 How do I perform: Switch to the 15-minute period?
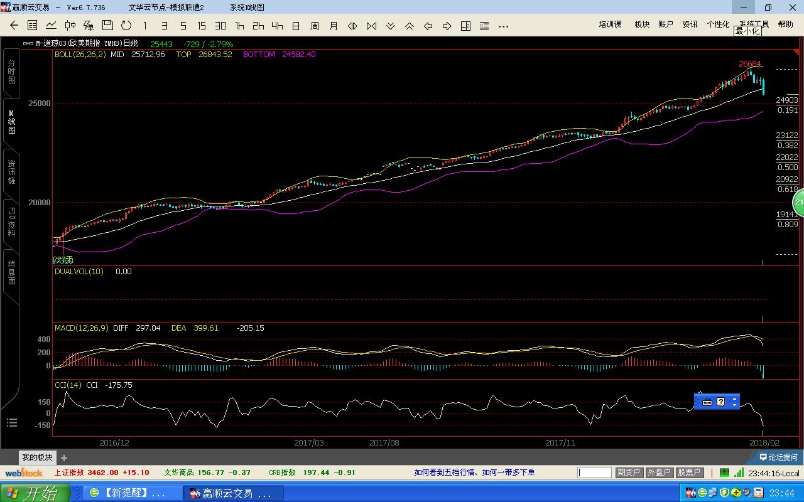202,26
